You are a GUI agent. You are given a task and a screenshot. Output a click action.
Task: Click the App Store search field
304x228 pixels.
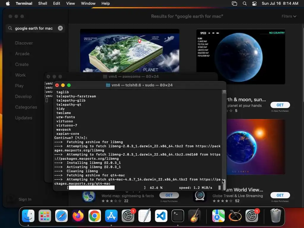pyautogui.click(x=35, y=28)
